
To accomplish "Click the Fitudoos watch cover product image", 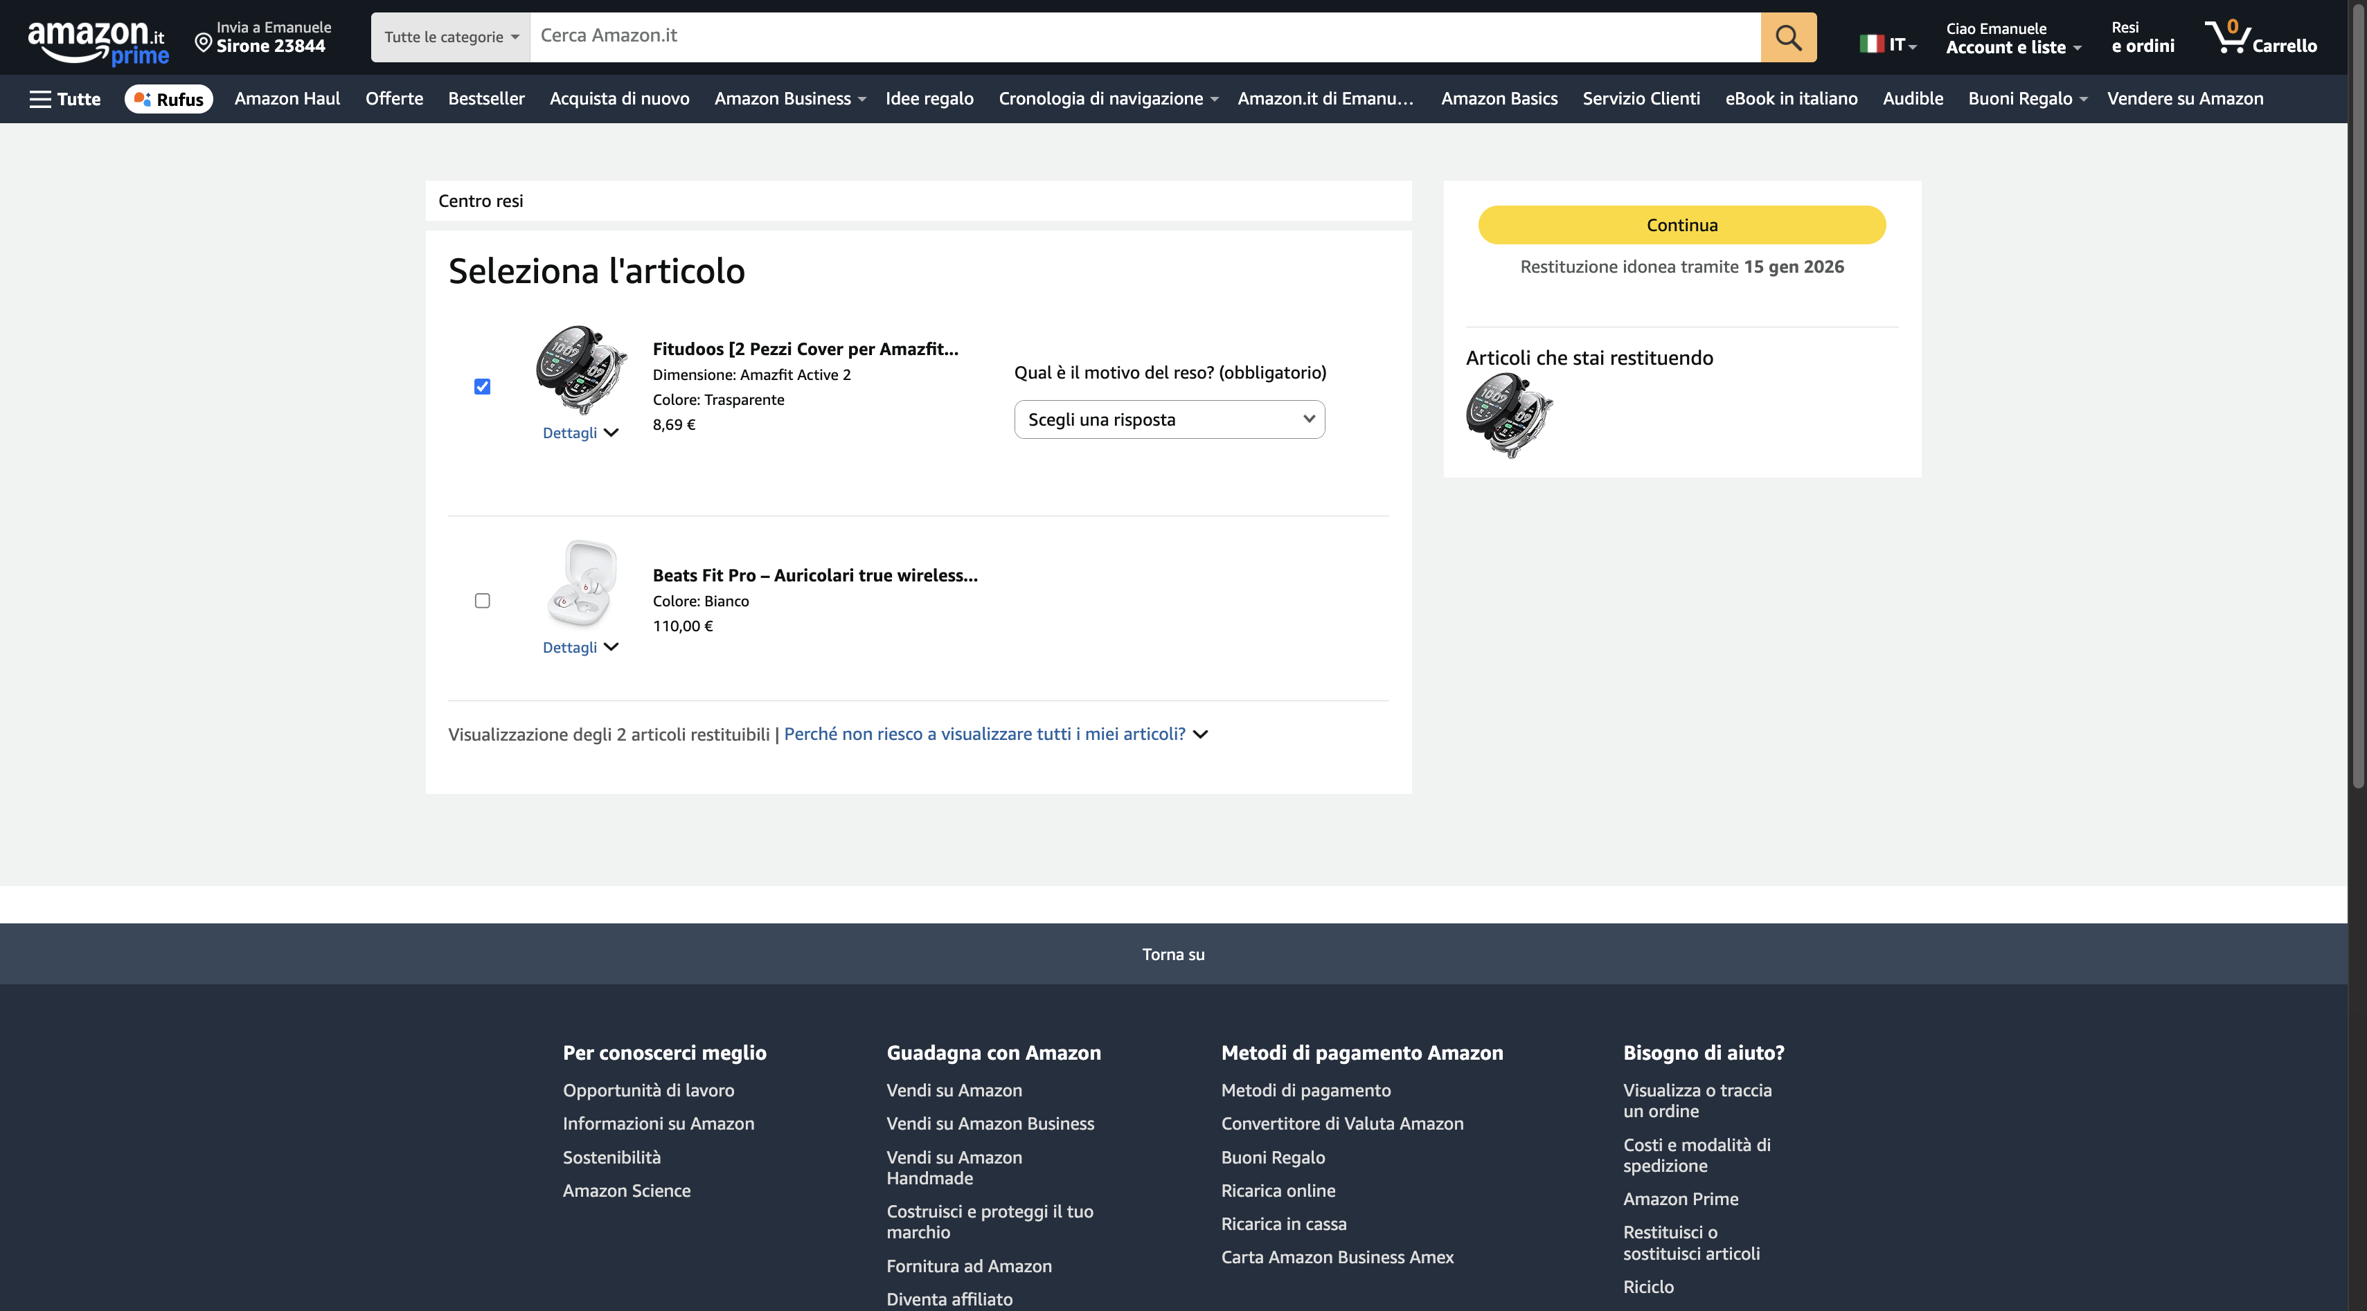I will pos(581,370).
